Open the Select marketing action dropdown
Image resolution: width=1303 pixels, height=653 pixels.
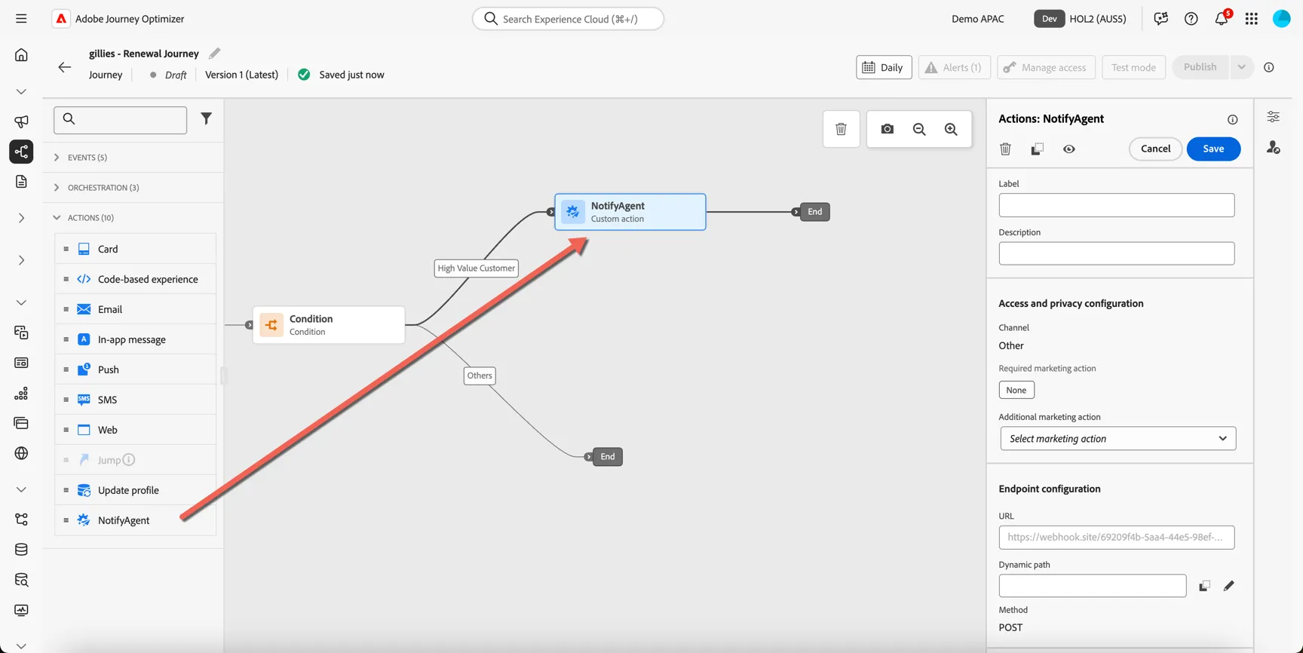point(1118,439)
